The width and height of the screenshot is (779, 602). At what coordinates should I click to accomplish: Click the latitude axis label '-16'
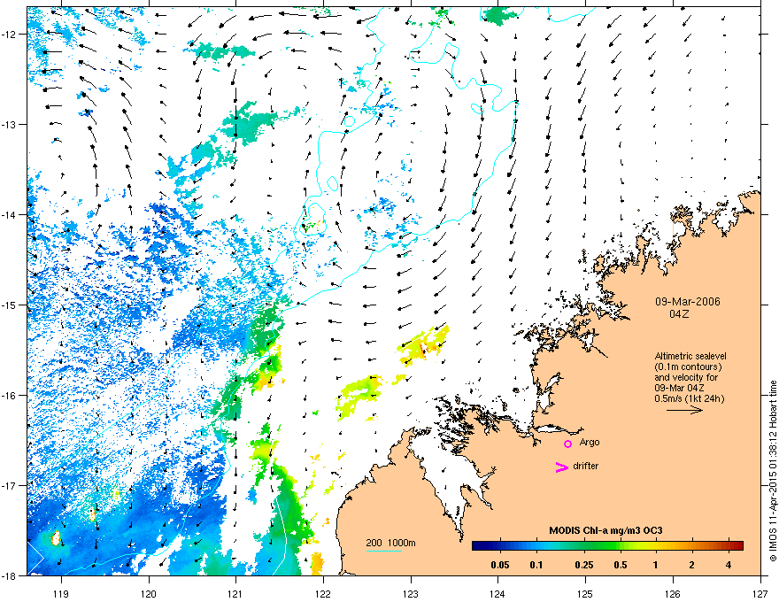click(10, 396)
